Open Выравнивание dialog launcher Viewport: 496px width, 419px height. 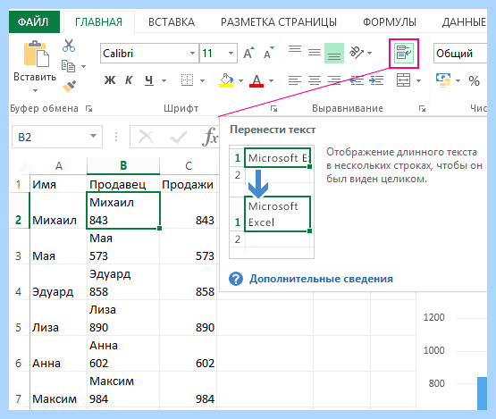coord(422,109)
